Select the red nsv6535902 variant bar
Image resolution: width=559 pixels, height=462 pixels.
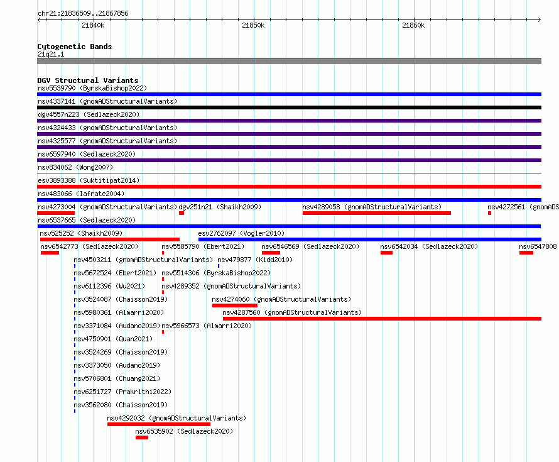pos(142,437)
